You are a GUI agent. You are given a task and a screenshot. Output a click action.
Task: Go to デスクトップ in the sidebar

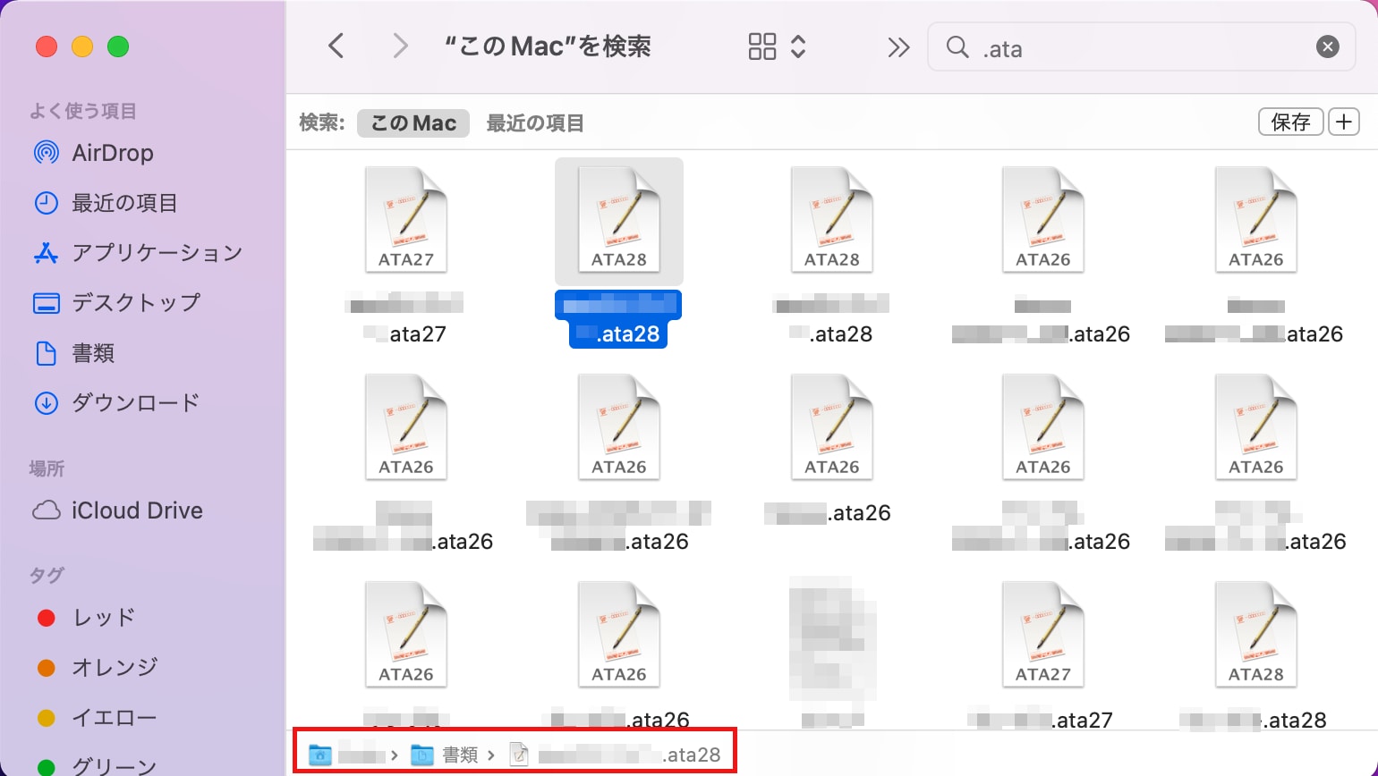(x=116, y=303)
